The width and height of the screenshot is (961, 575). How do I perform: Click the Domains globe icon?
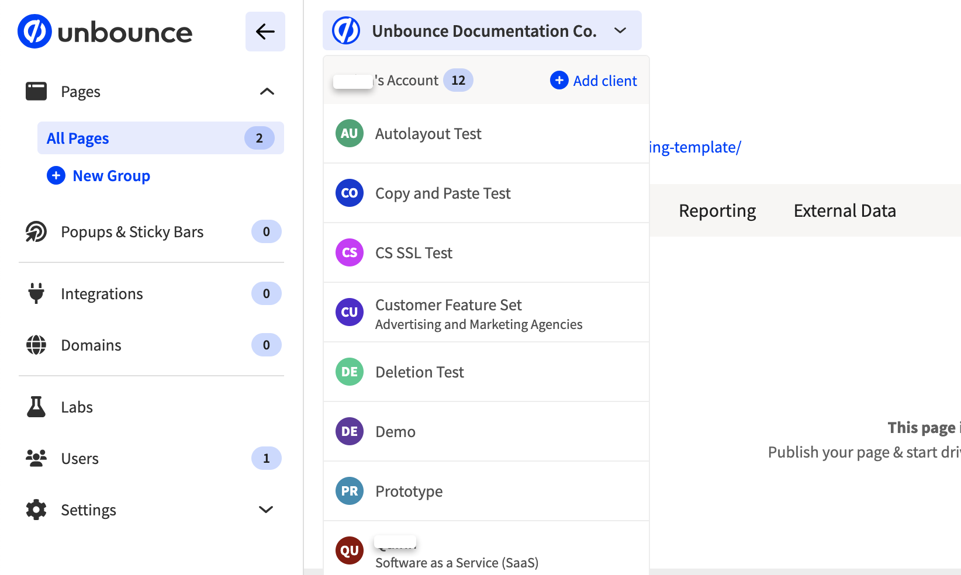tap(36, 345)
